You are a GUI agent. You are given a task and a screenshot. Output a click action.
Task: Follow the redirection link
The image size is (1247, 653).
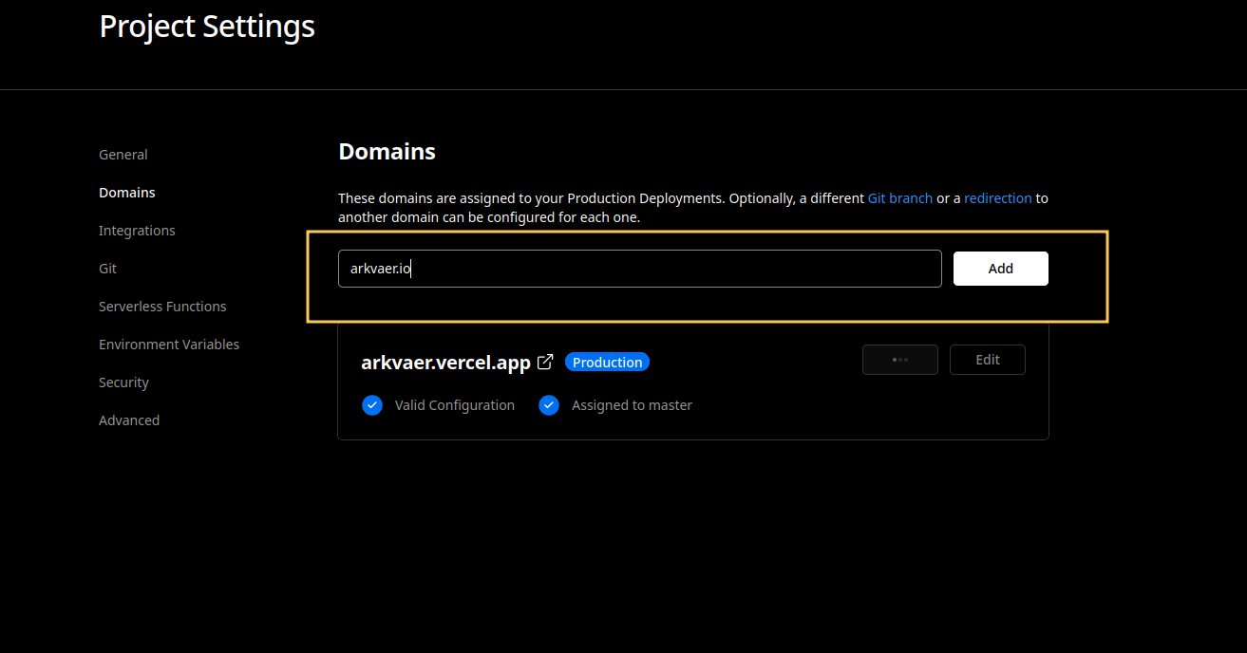point(998,198)
